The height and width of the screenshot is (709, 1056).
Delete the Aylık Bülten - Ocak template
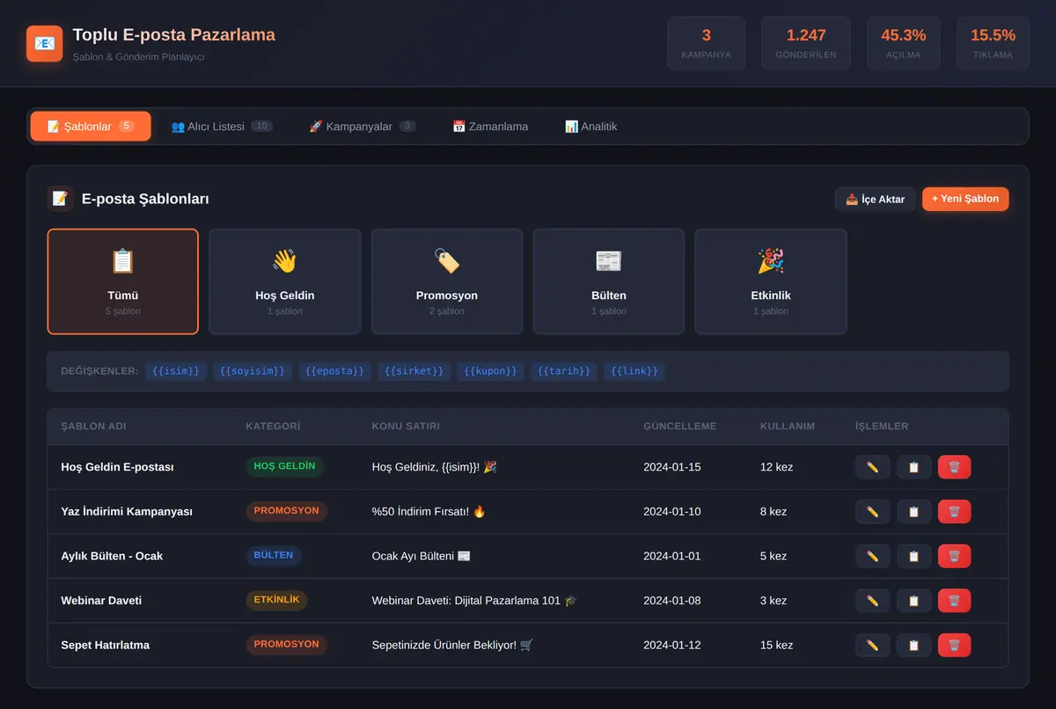(954, 556)
